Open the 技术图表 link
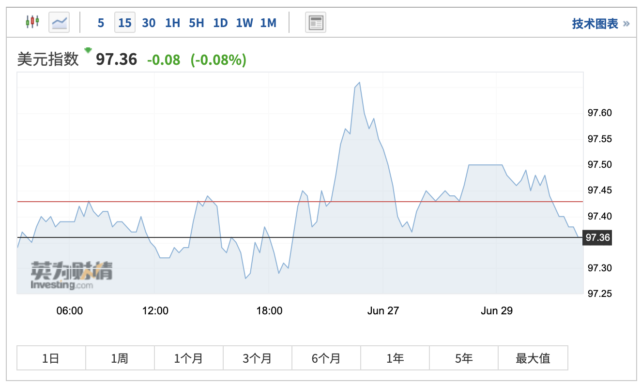The image size is (641, 383). click(595, 23)
